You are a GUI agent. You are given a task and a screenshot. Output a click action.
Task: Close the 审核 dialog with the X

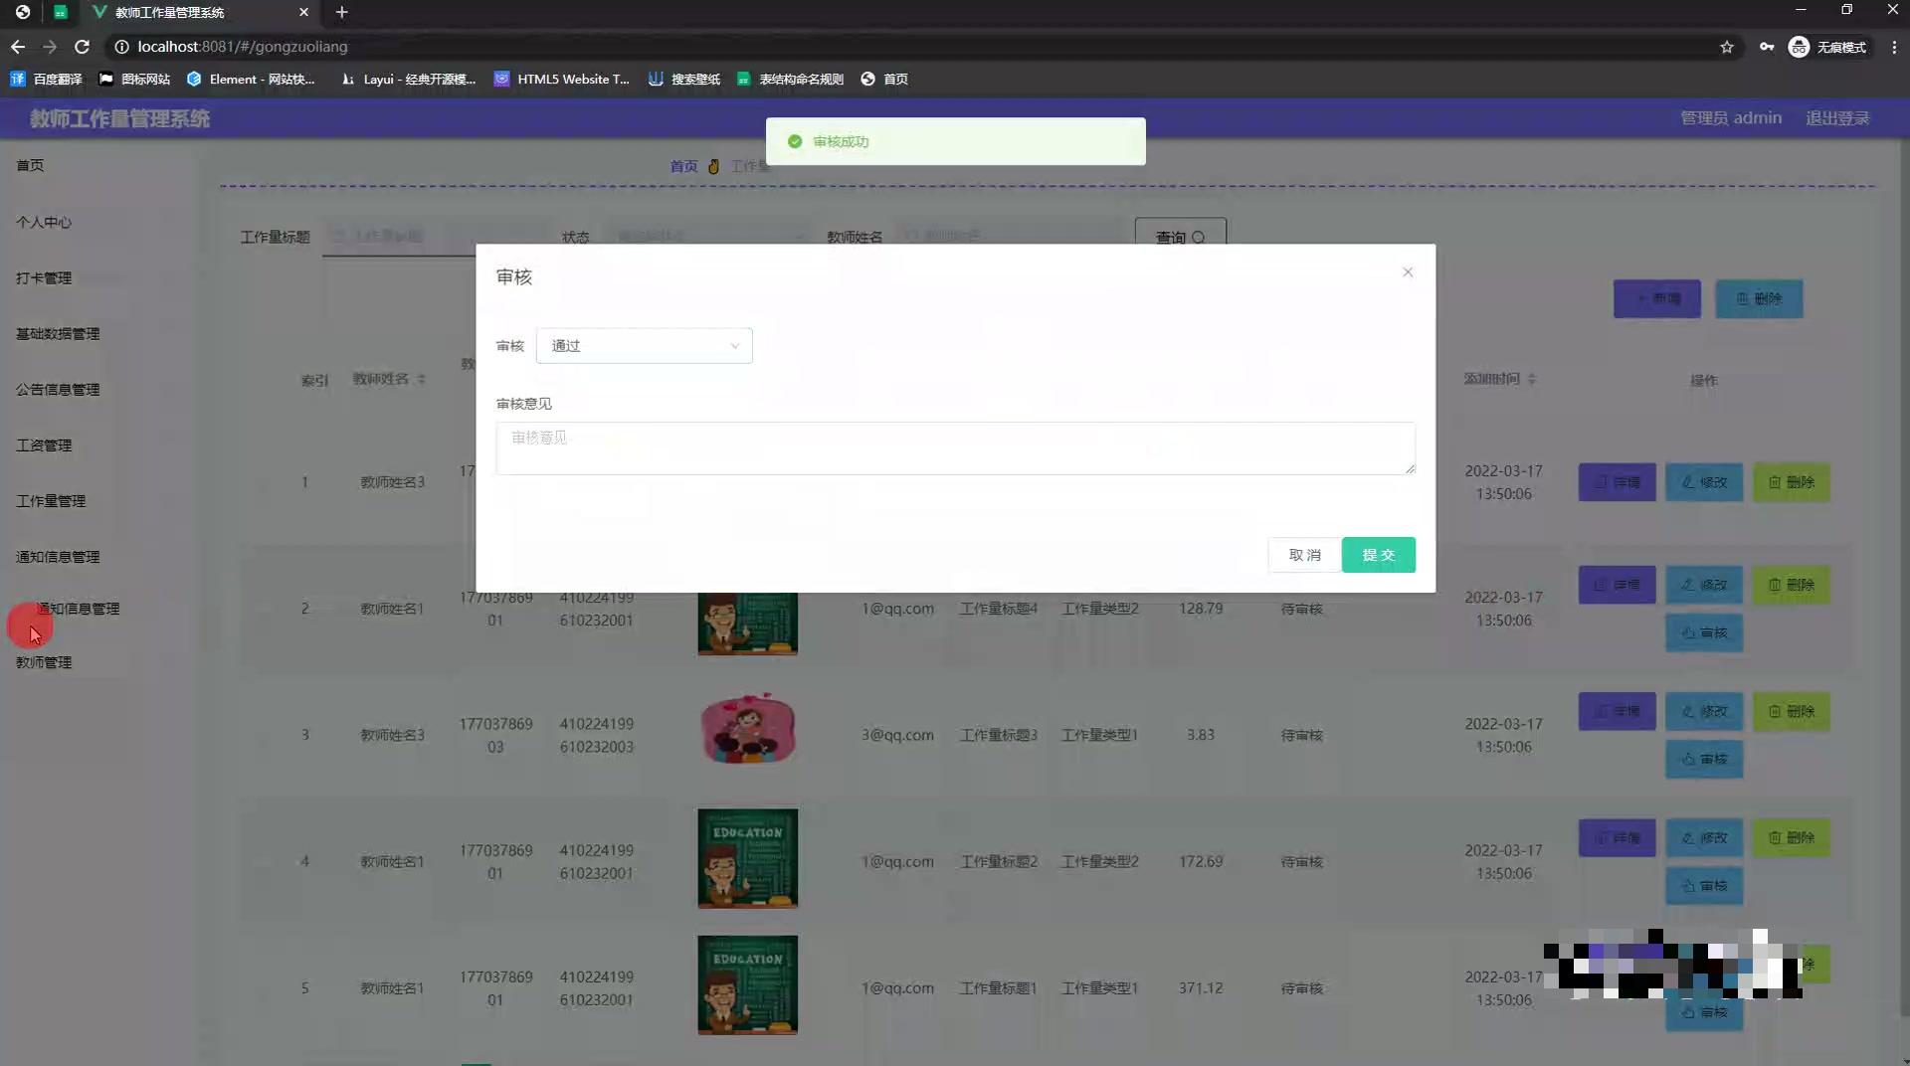[1408, 271]
